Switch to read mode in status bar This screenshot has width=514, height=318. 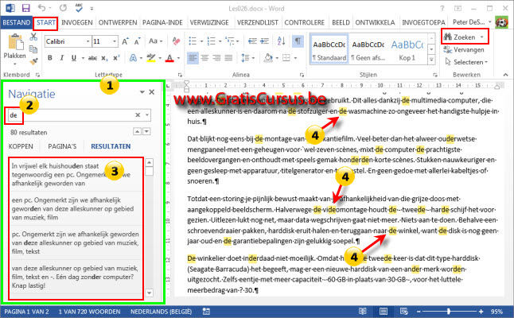click(362, 311)
